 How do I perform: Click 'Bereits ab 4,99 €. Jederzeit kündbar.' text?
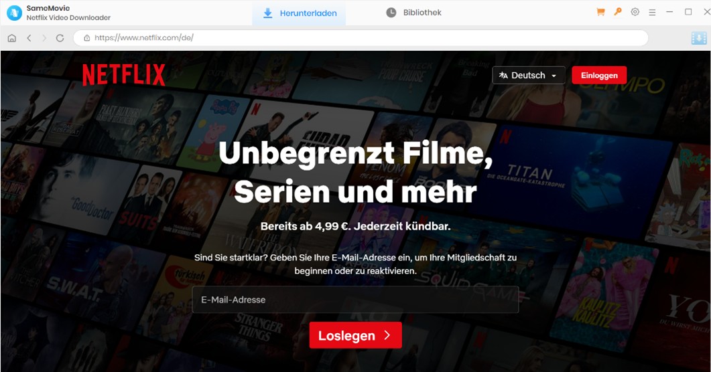355,226
